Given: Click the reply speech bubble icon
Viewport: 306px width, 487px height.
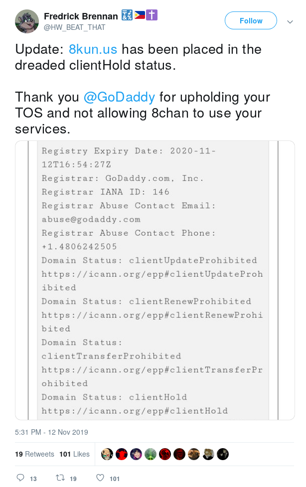Looking at the screenshot, I should coord(20,478).
